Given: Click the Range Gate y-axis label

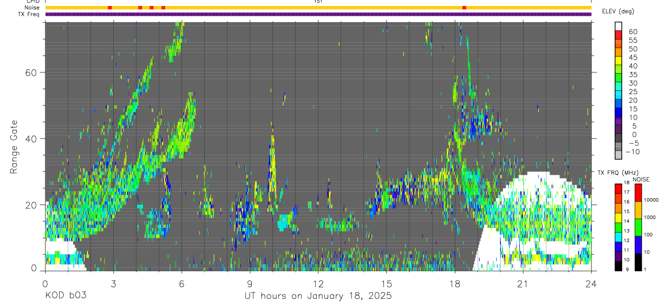Looking at the screenshot, I should (x=14, y=147).
